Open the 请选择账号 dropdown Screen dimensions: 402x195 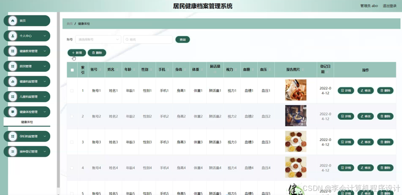click(x=98, y=40)
